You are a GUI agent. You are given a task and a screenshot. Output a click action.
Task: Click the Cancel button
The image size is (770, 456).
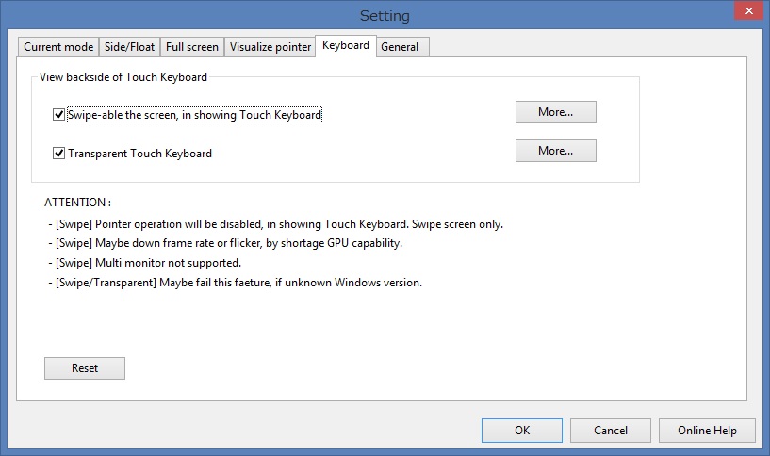pos(611,431)
